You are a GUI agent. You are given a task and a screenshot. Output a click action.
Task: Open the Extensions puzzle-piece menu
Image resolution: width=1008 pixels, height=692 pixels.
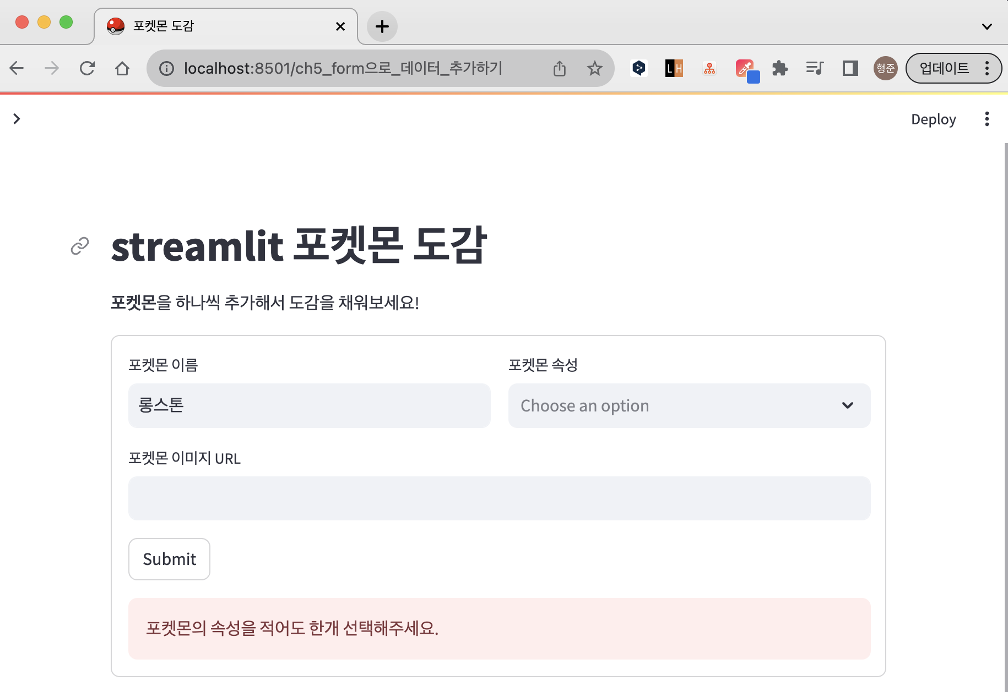click(x=780, y=68)
